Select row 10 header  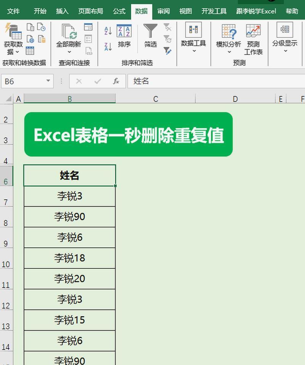click(6, 258)
